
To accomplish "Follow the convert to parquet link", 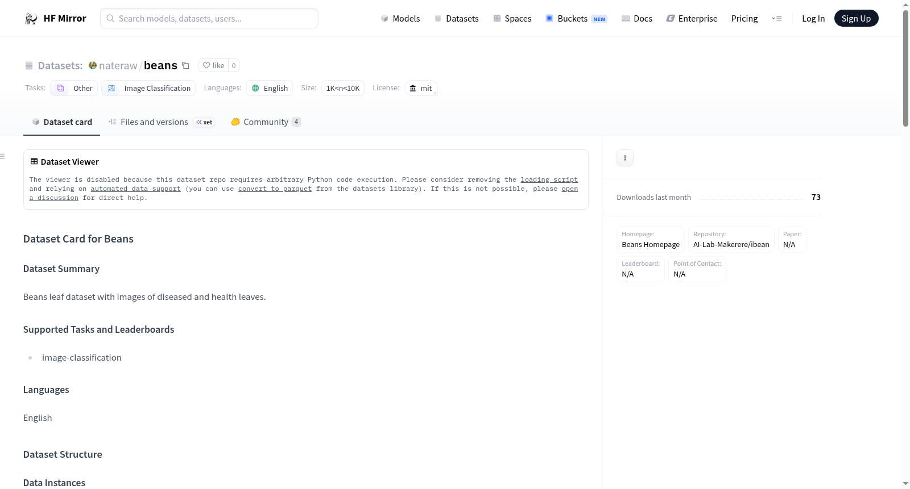I will coord(275,189).
